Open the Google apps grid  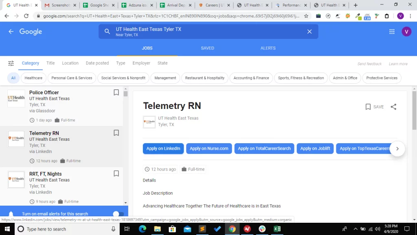point(392,31)
